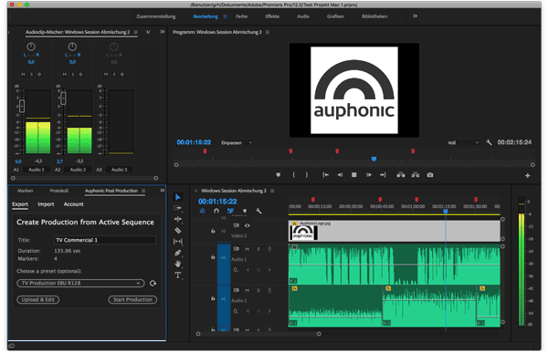
Task: Click Audio 1 pan knob in mixer
Action: (x=31, y=47)
